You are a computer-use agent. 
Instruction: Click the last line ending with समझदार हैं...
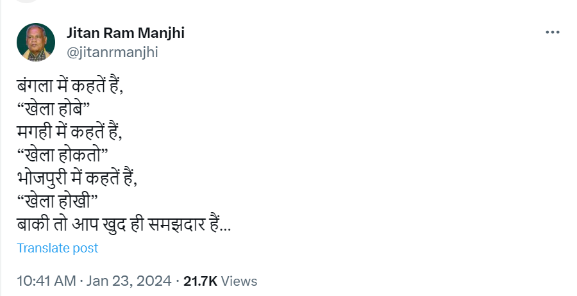click(124, 225)
